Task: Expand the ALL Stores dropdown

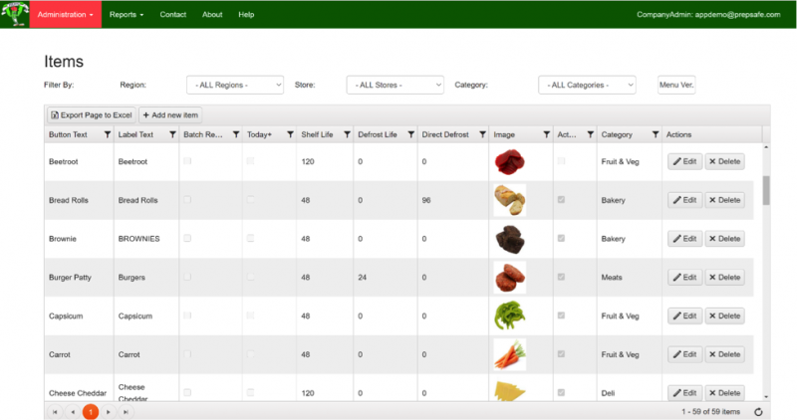Action: pos(395,86)
